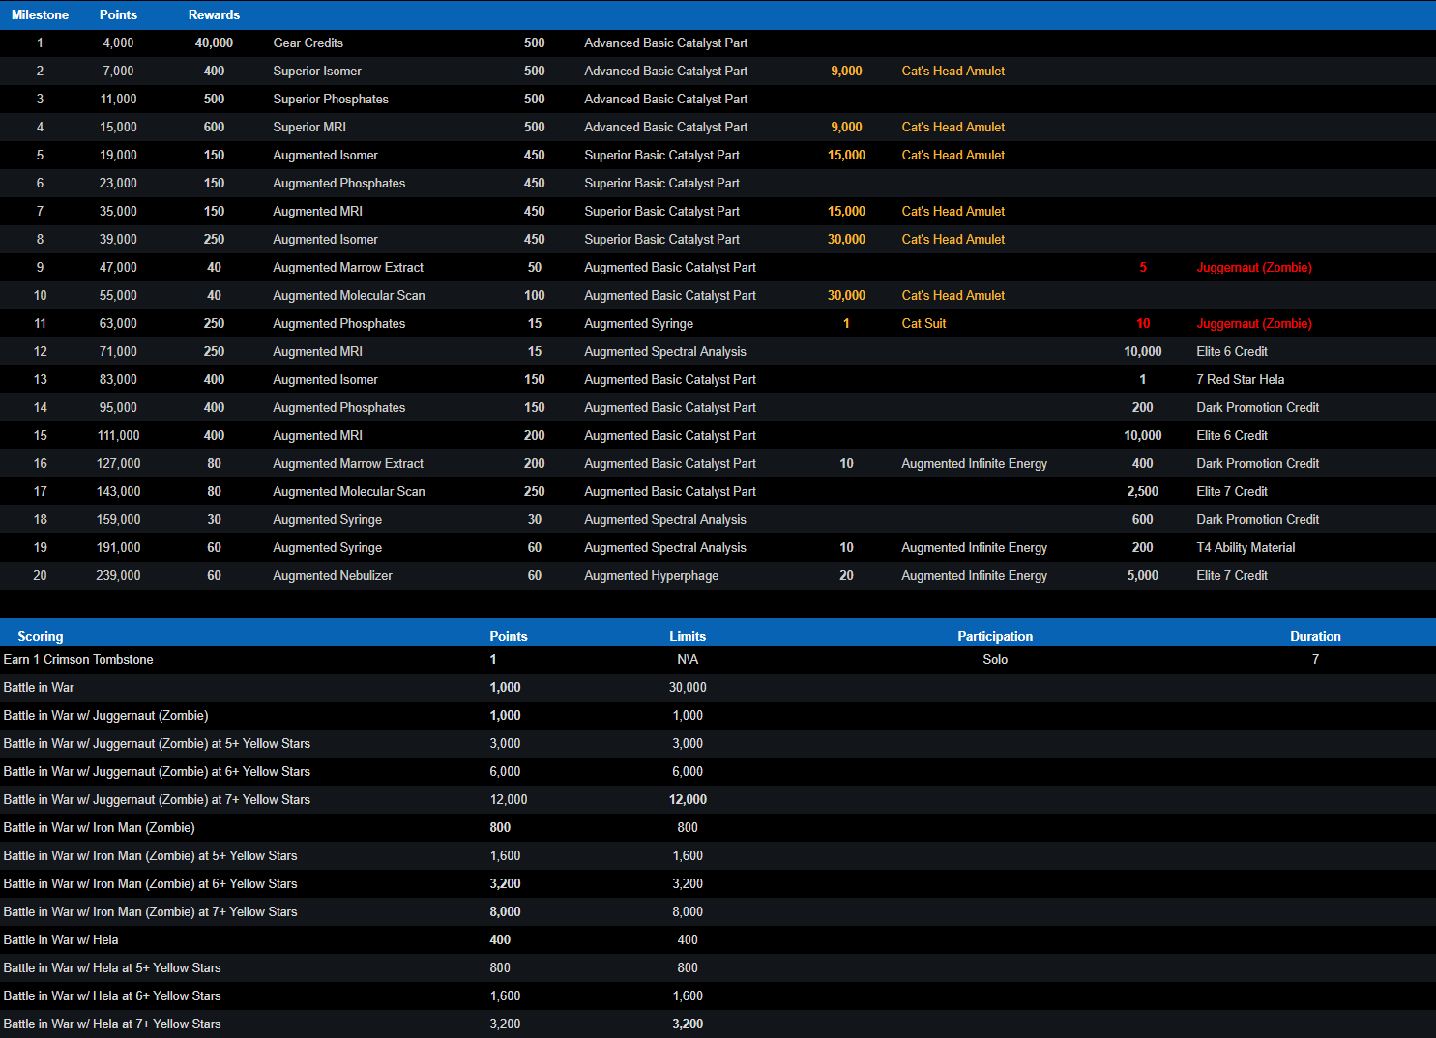1436x1038 pixels.
Task: Click Juggernaut (Zombie) reward in milestone 9 row
Action: pyautogui.click(x=1253, y=267)
